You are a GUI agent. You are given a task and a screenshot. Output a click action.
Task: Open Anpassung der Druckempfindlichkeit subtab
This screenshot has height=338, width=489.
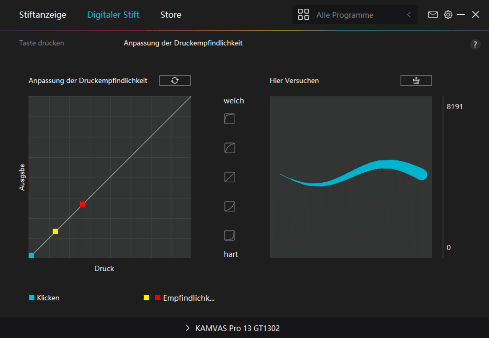pos(183,43)
